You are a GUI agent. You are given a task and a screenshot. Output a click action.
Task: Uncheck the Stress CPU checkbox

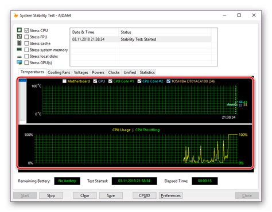[x=26, y=30]
